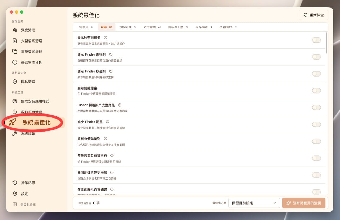This screenshot has width=340, height=220.
Task: Click help icon beside 關閉副檔名變更提醒
Action: (x=112, y=172)
